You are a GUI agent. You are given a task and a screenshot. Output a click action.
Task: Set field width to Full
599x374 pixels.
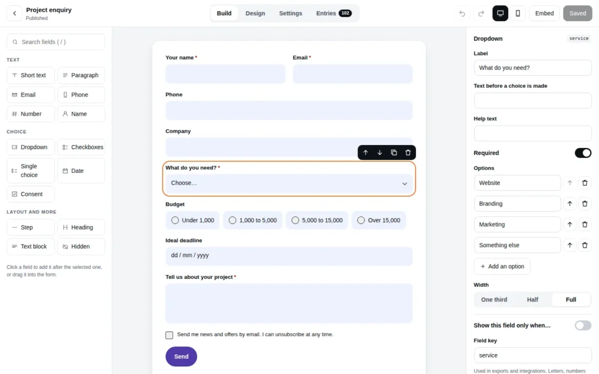pyautogui.click(x=571, y=300)
